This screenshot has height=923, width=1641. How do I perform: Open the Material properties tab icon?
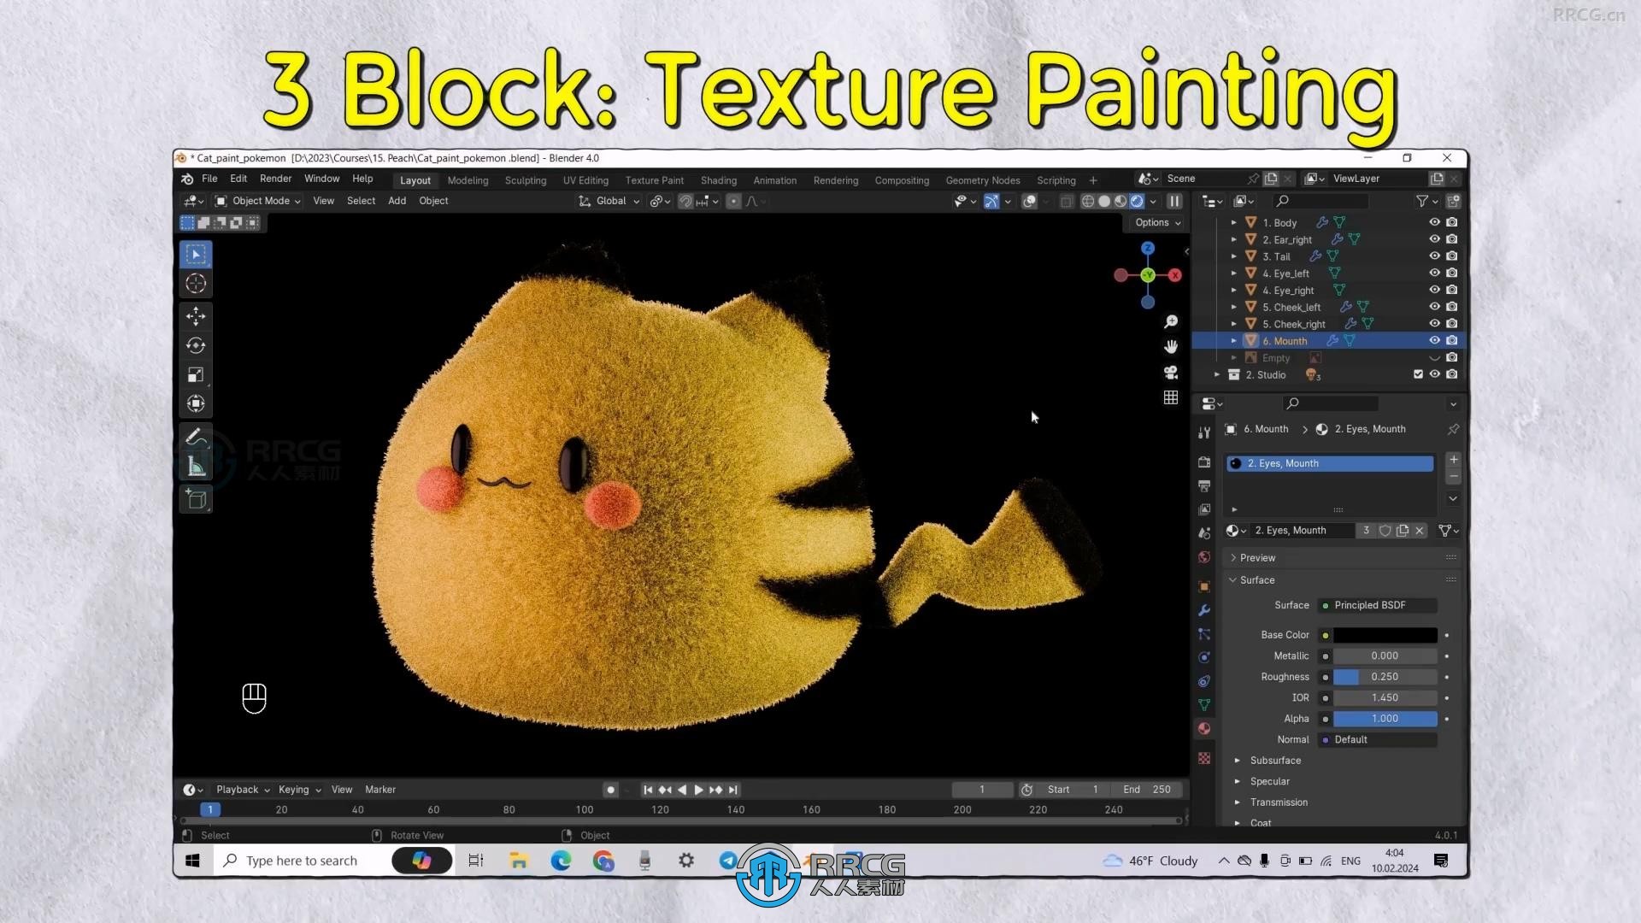pos(1204,728)
